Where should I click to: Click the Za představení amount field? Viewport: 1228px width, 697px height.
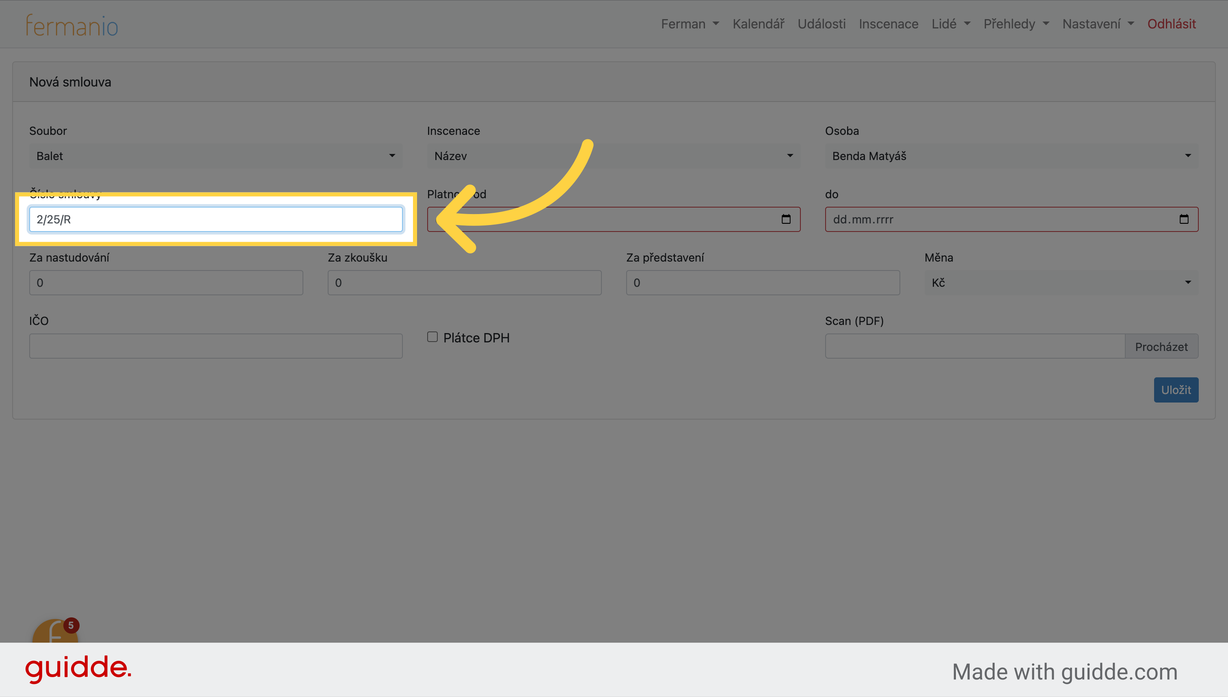coord(763,282)
